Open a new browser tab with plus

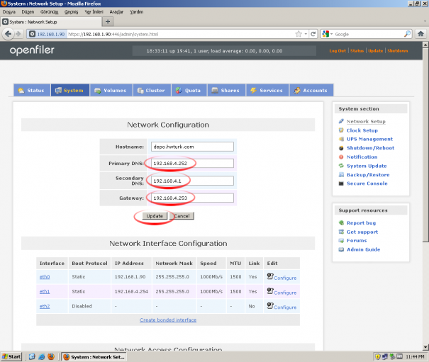click(108, 21)
